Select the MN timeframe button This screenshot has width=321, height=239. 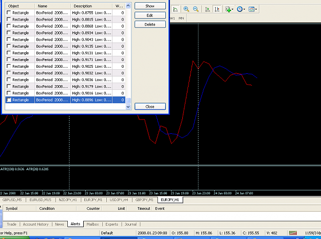pyautogui.click(x=181, y=18)
